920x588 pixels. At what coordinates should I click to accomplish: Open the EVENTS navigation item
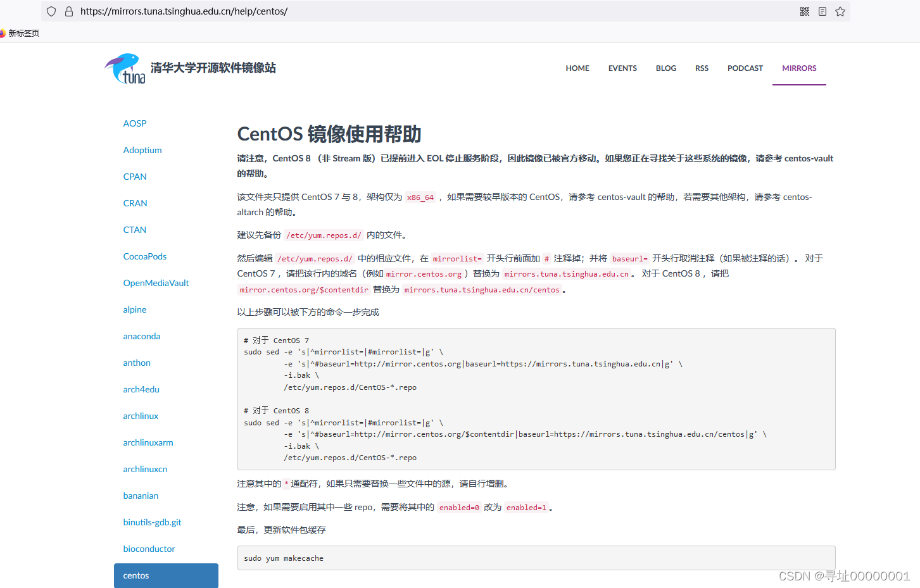click(622, 68)
